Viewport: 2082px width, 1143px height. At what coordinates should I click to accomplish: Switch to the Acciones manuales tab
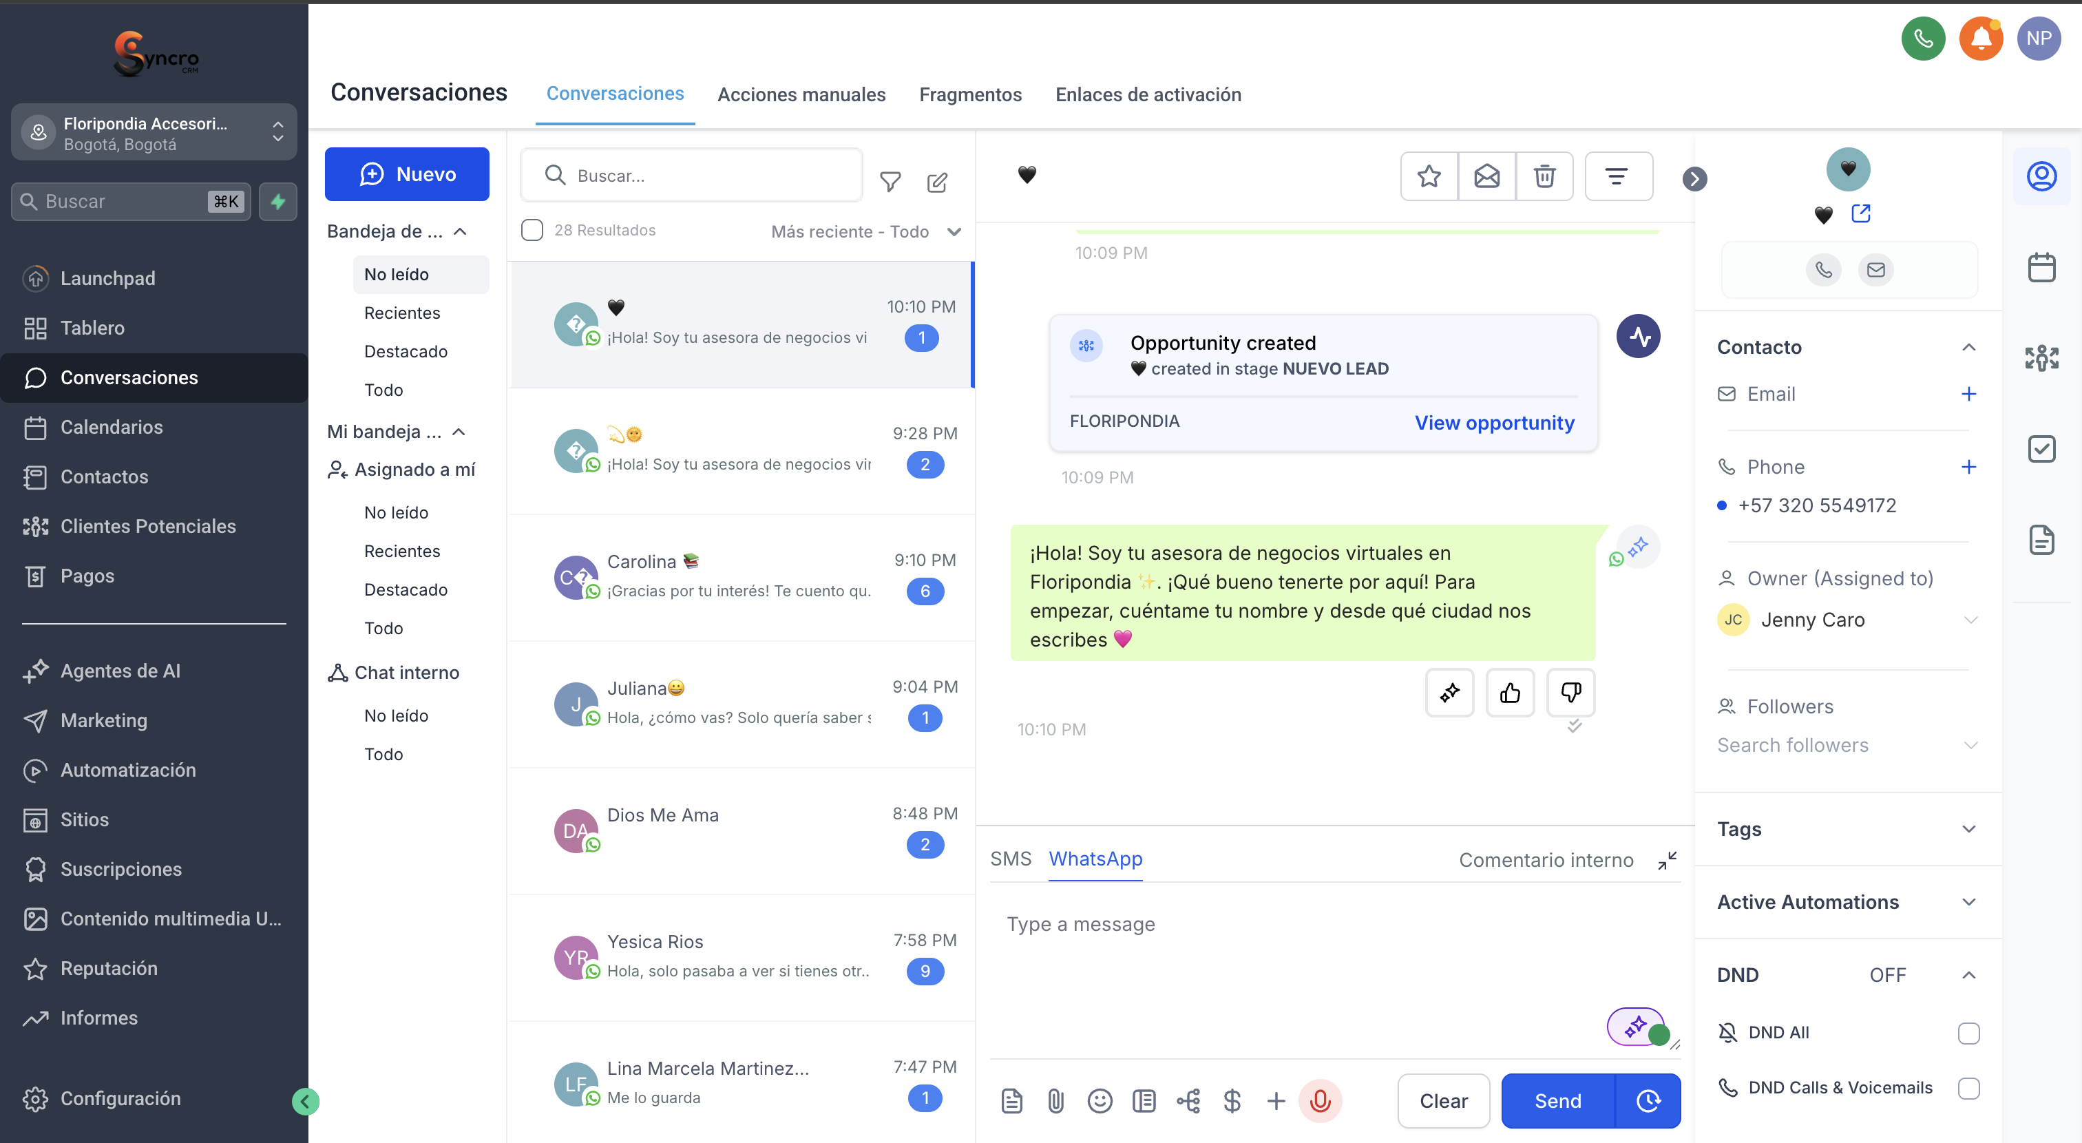coord(801,94)
